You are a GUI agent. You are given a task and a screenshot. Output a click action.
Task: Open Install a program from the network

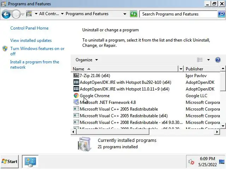point(35,64)
